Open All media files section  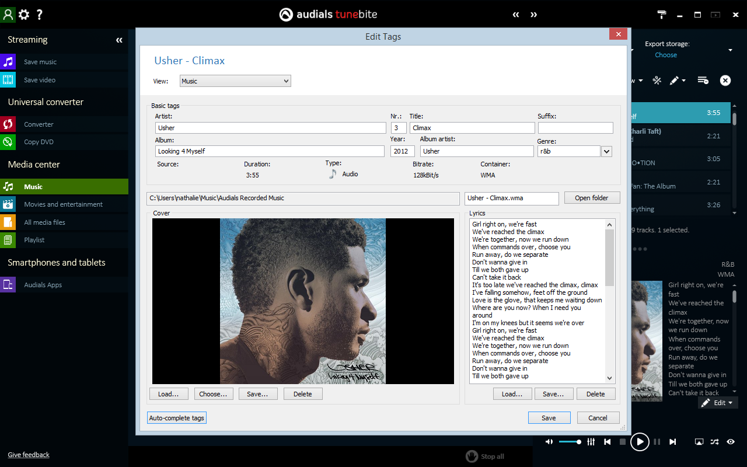[x=64, y=222]
